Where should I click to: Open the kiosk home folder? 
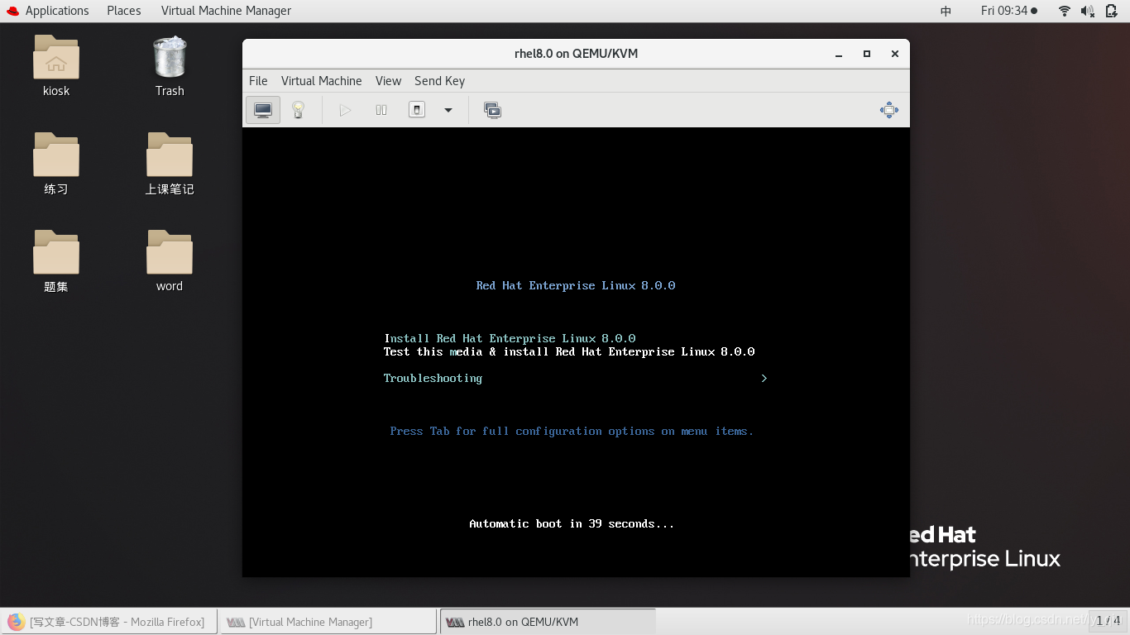tap(56, 65)
